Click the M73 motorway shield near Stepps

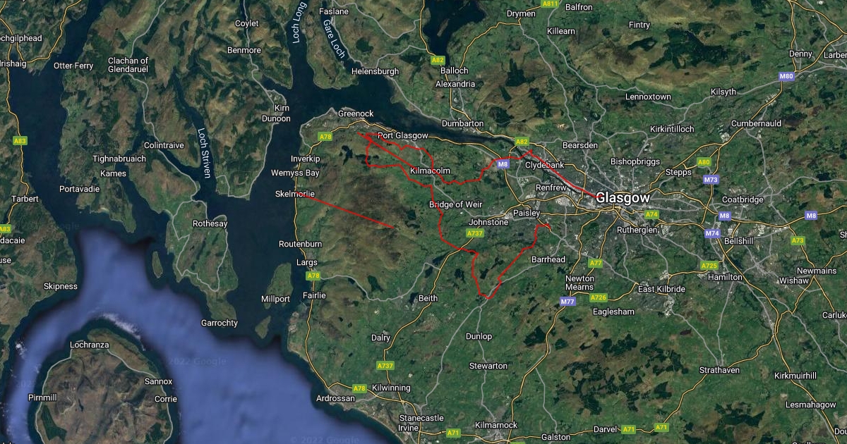[x=711, y=180]
